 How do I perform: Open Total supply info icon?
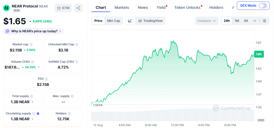click(32, 96)
